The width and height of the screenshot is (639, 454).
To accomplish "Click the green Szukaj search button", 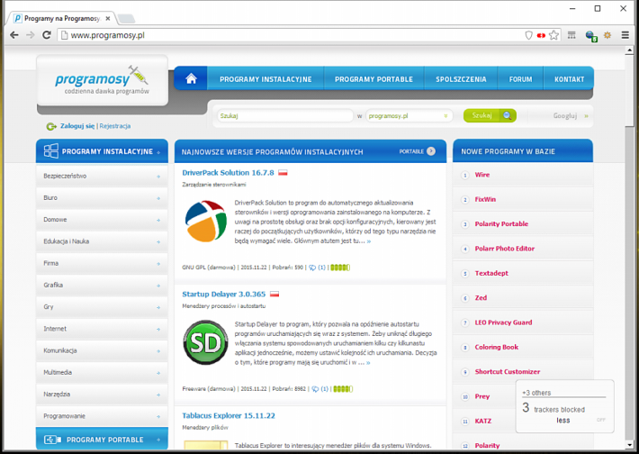I will click(x=490, y=115).
